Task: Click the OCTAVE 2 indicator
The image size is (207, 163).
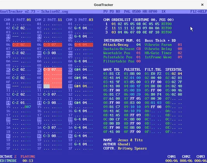Action: click(x=8, y=157)
